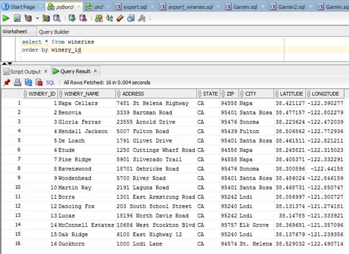Open the Explain Plan dropdown arrow

point(37,18)
